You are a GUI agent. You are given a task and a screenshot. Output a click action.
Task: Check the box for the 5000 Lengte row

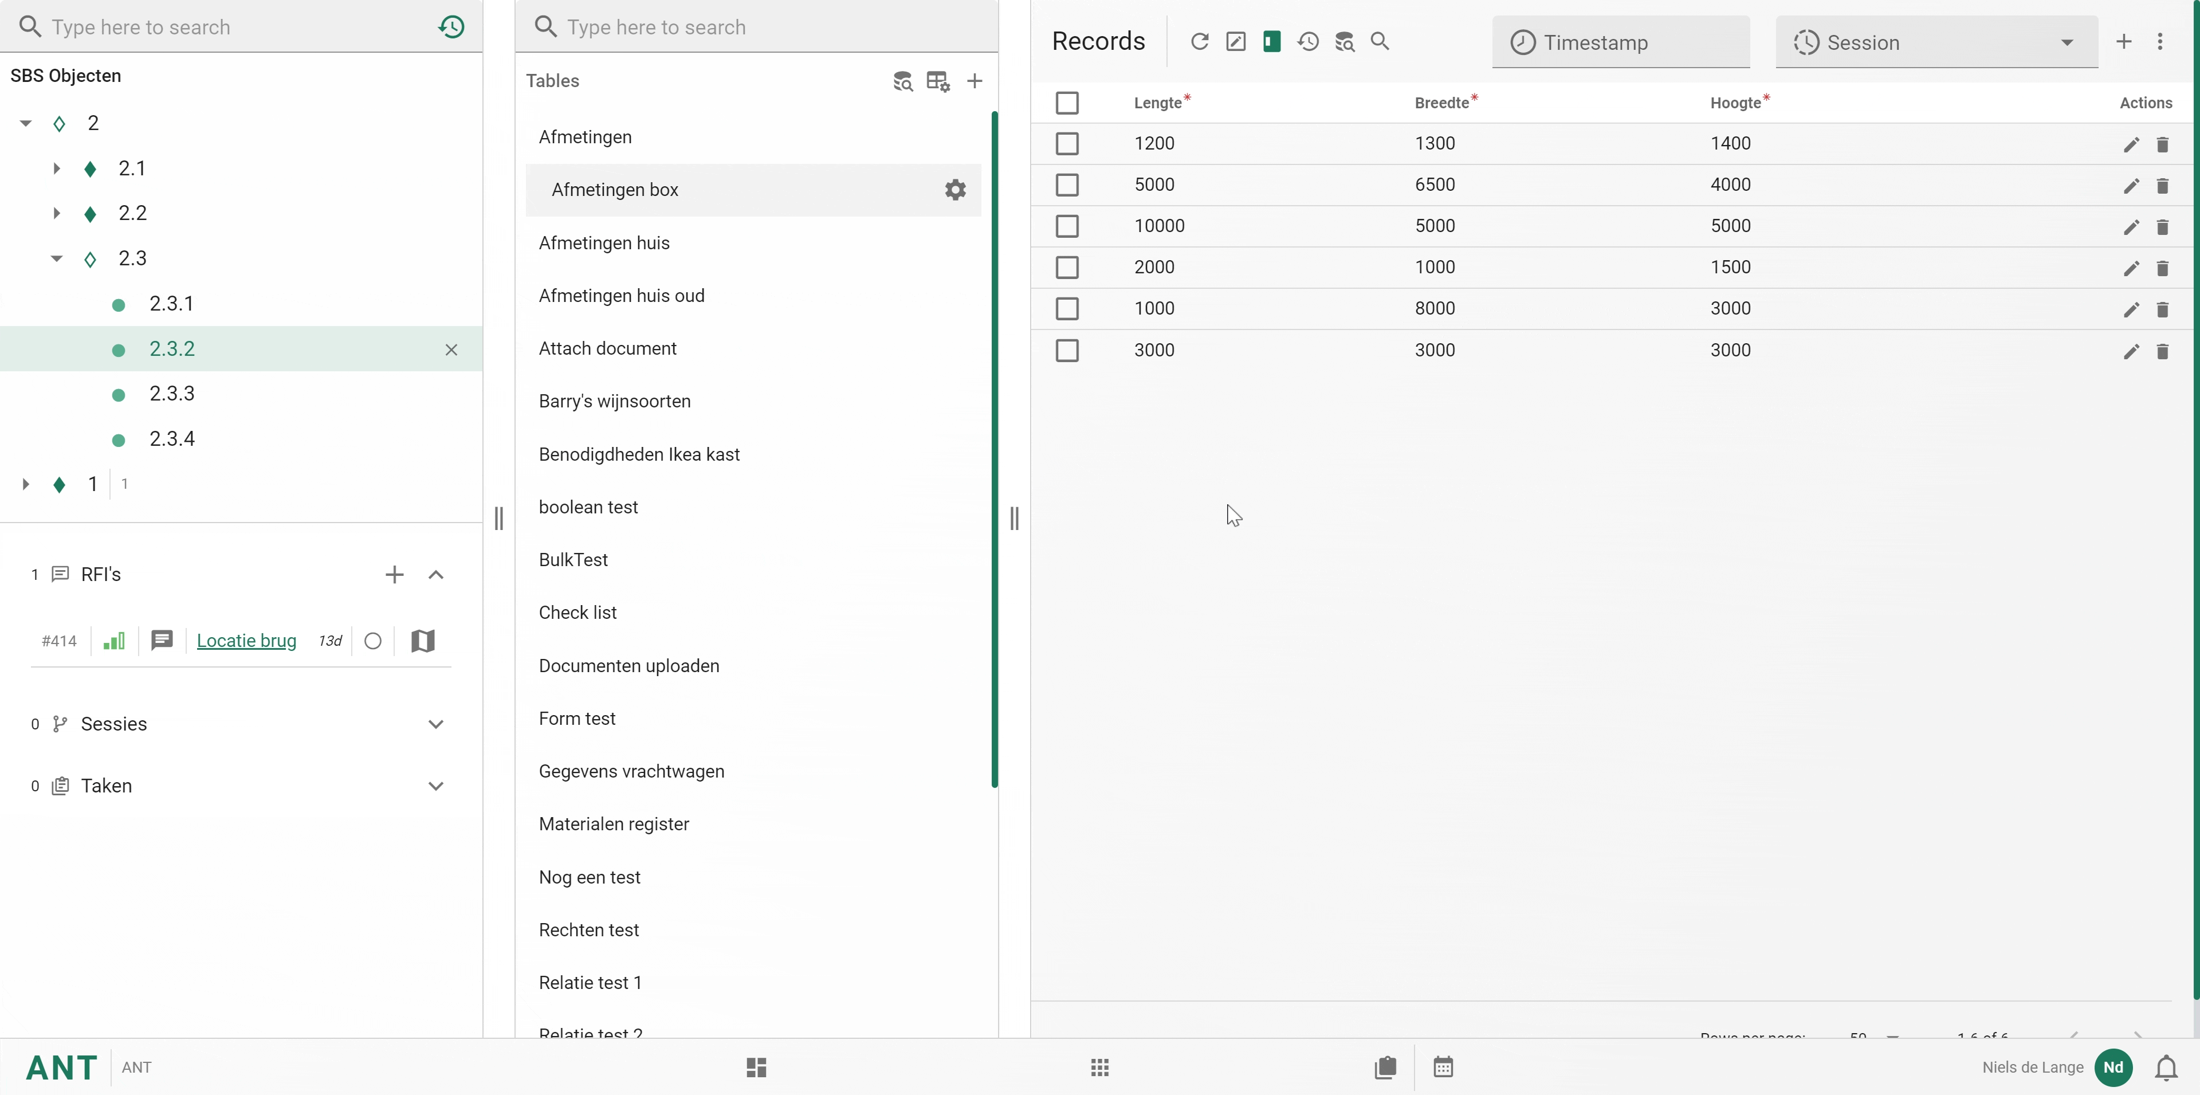point(1067,185)
